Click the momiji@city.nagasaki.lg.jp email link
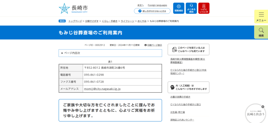268x123 pixels. (x=102, y=89)
